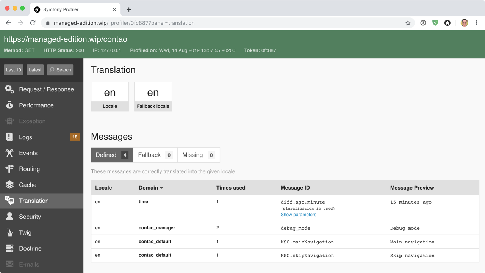Click the Doctrine database icon
This screenshot has height=273, width=485.
tap(9, 249)
